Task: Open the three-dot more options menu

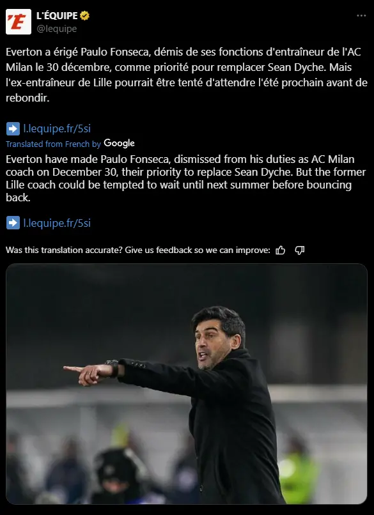Action: pyautogui.click(x=361, y=16)
